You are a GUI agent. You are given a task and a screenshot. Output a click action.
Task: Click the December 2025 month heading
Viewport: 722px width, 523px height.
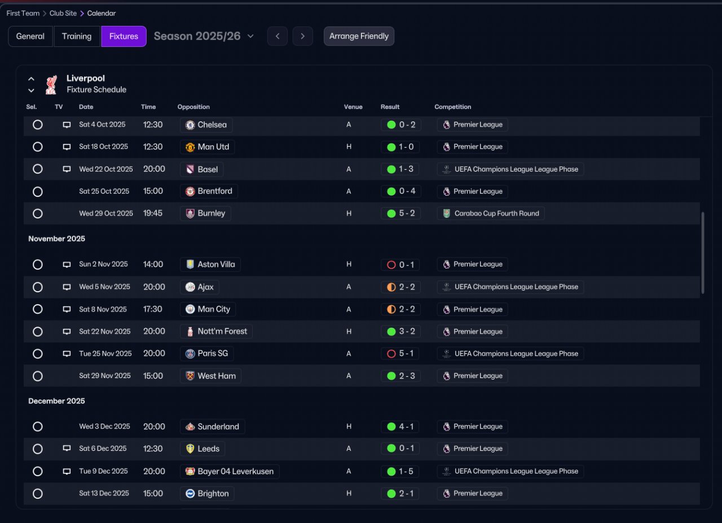pyautogui.click(x=56, y=401)
